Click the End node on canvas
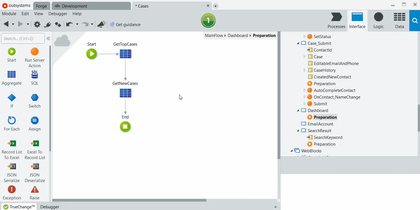 [125, 127]
